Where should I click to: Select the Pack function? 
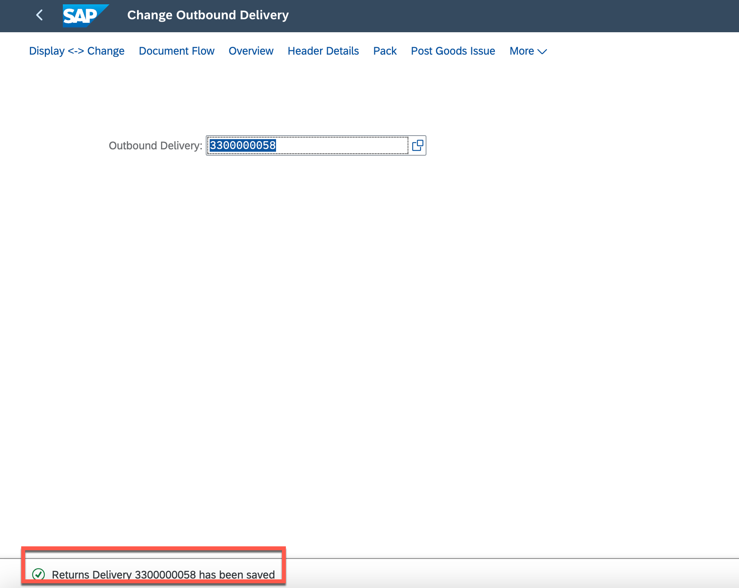[x=384, y=51]
